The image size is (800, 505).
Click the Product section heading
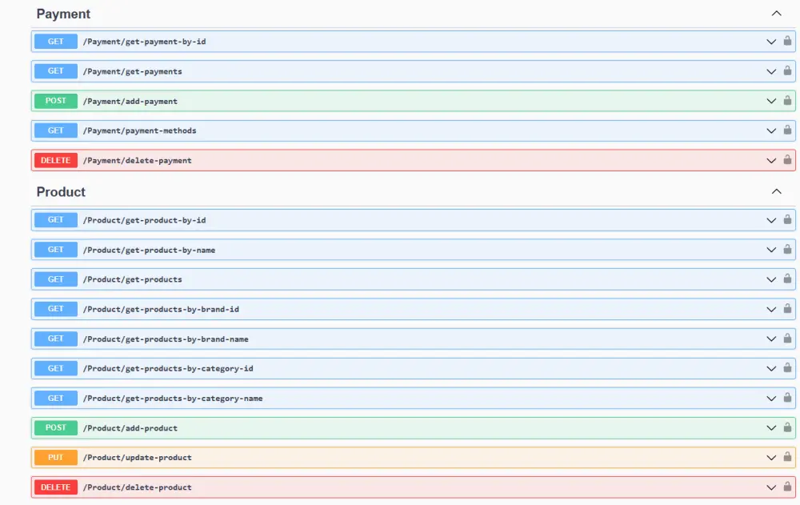[61, 192]
